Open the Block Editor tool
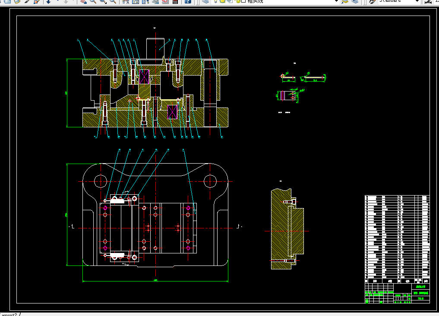Image resolution: width=439 pixels, height=316 pixels. (x=36, y=1)
